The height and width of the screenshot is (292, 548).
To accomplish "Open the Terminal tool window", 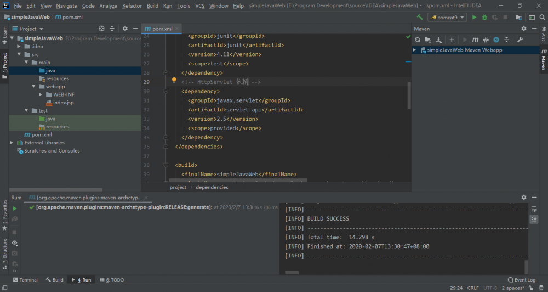I will tap(25, 280).
